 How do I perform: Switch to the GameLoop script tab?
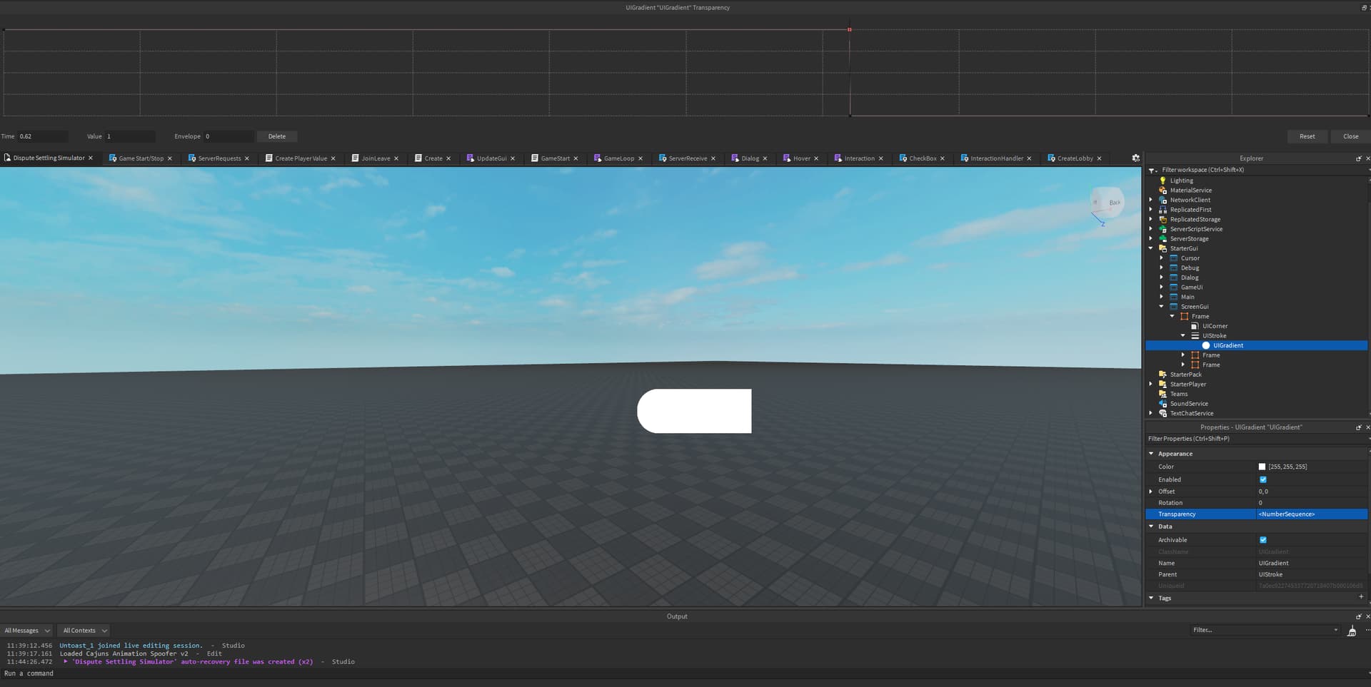[618, 158]
